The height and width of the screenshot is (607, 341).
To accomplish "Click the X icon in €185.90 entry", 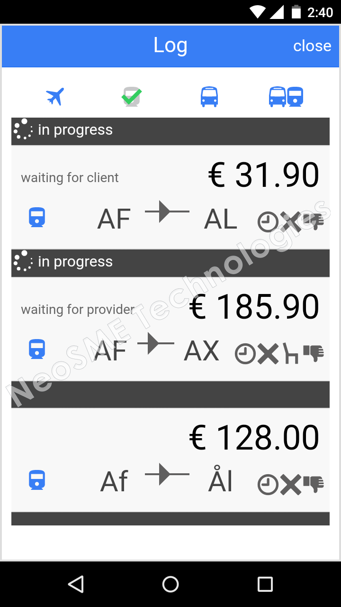I will [x=268, y=354].
